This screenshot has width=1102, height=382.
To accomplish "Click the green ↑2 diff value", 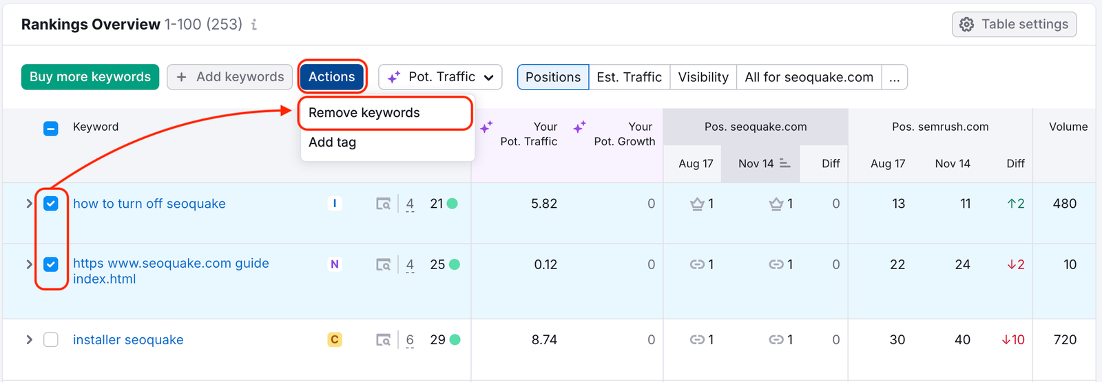I will (1016, 204).
